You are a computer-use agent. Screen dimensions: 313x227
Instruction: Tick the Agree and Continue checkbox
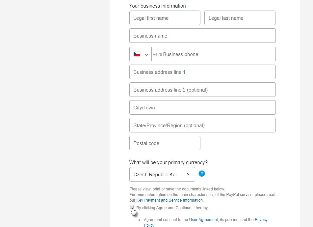(x=132, y=207)
